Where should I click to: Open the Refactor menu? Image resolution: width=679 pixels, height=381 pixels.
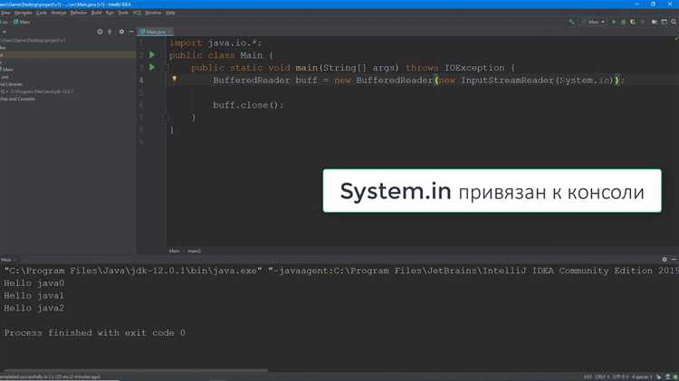pyautogui.click(x=79, y=13)
